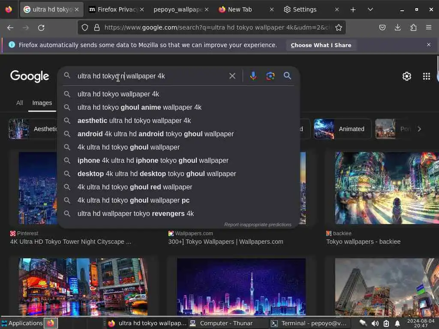Pick suggestion 4k ultra hd tokyo ghoul wallpaper pc
Screen dimensions: 439x329
pos(179,200)
